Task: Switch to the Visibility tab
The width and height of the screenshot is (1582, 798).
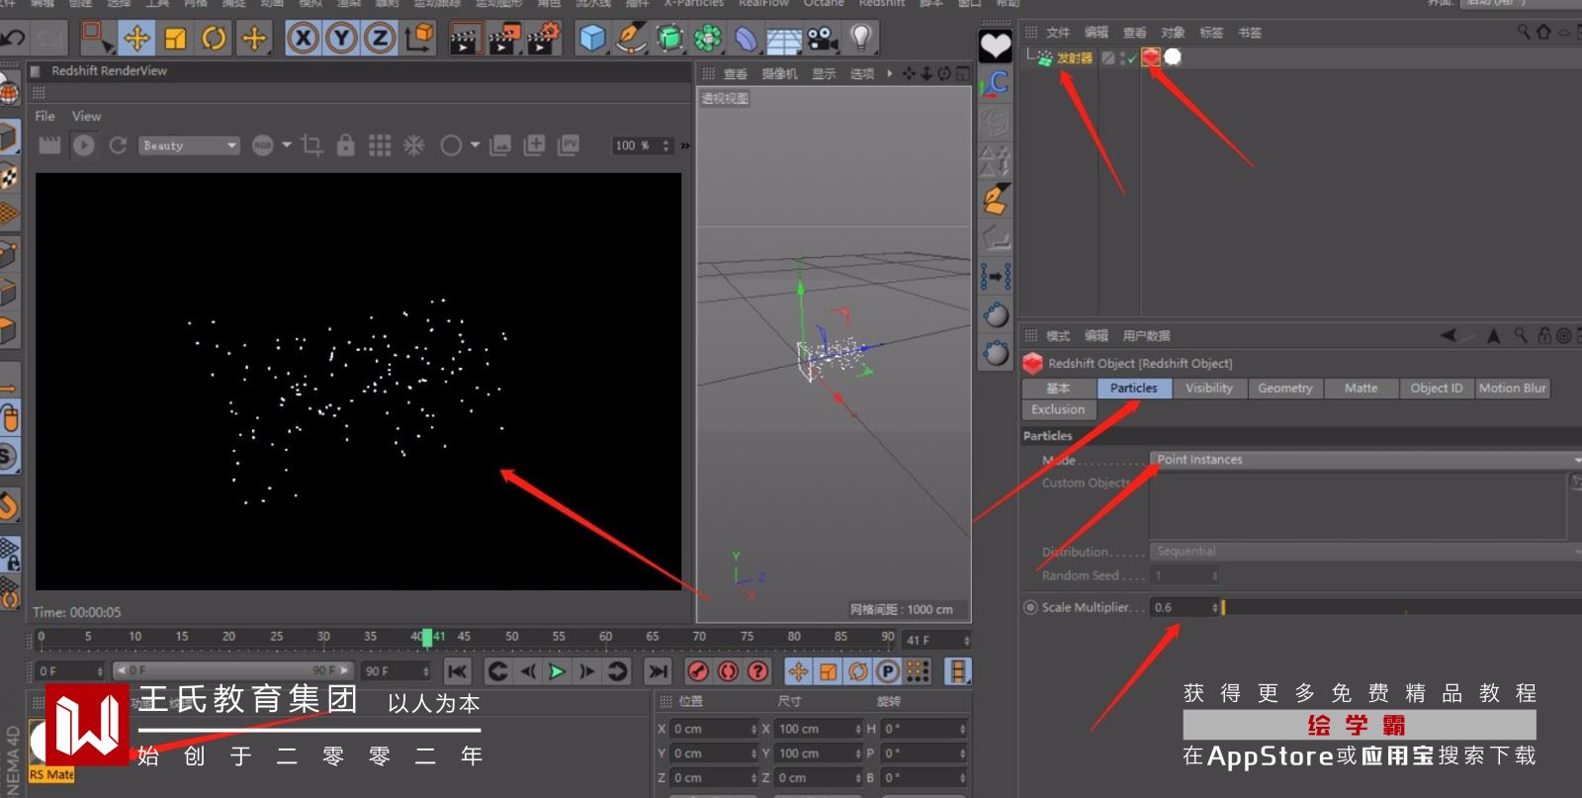Action: coord(1209,389)
